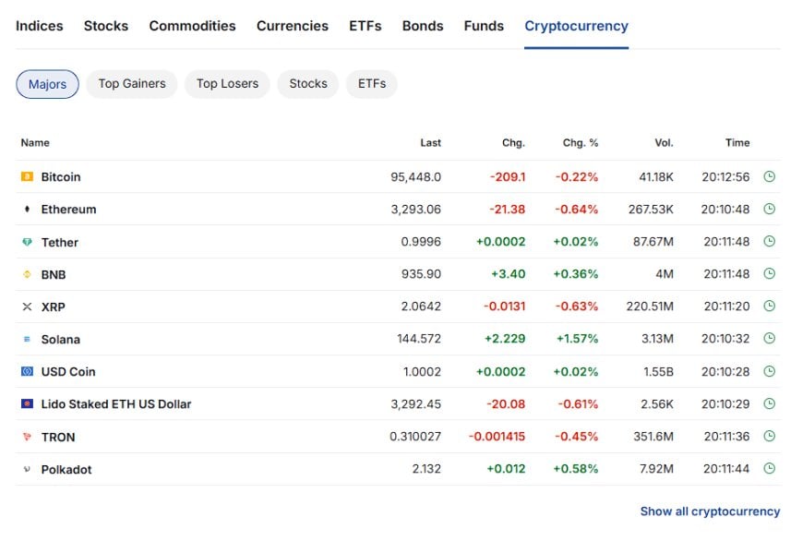Click the clock icon in XRP row
Image resolution: width=803 pixels, height=541 pixels.
[769, 306]
